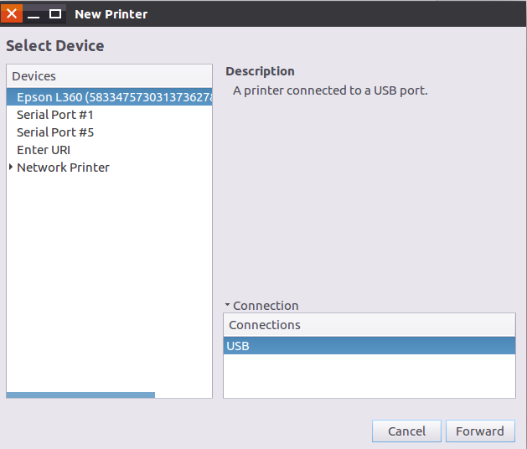
Task: Click the Devices column header
Action: click(109, 76)
